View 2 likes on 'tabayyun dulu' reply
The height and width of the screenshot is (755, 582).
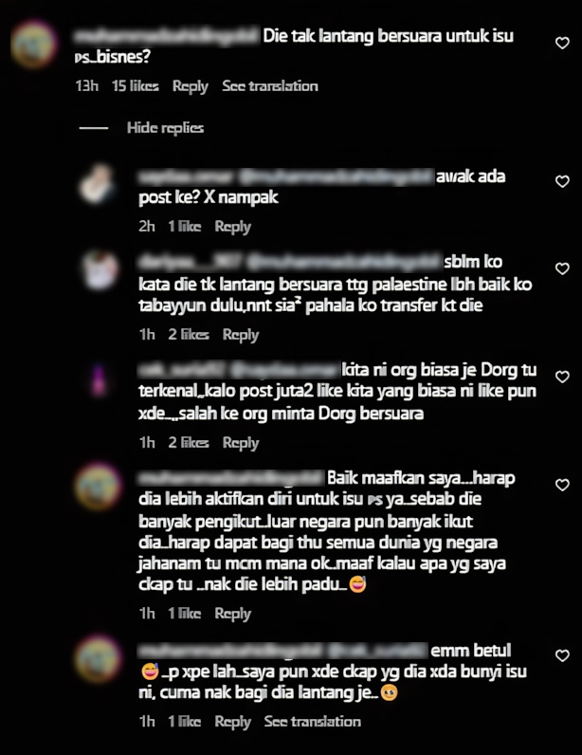pos(189,335)
